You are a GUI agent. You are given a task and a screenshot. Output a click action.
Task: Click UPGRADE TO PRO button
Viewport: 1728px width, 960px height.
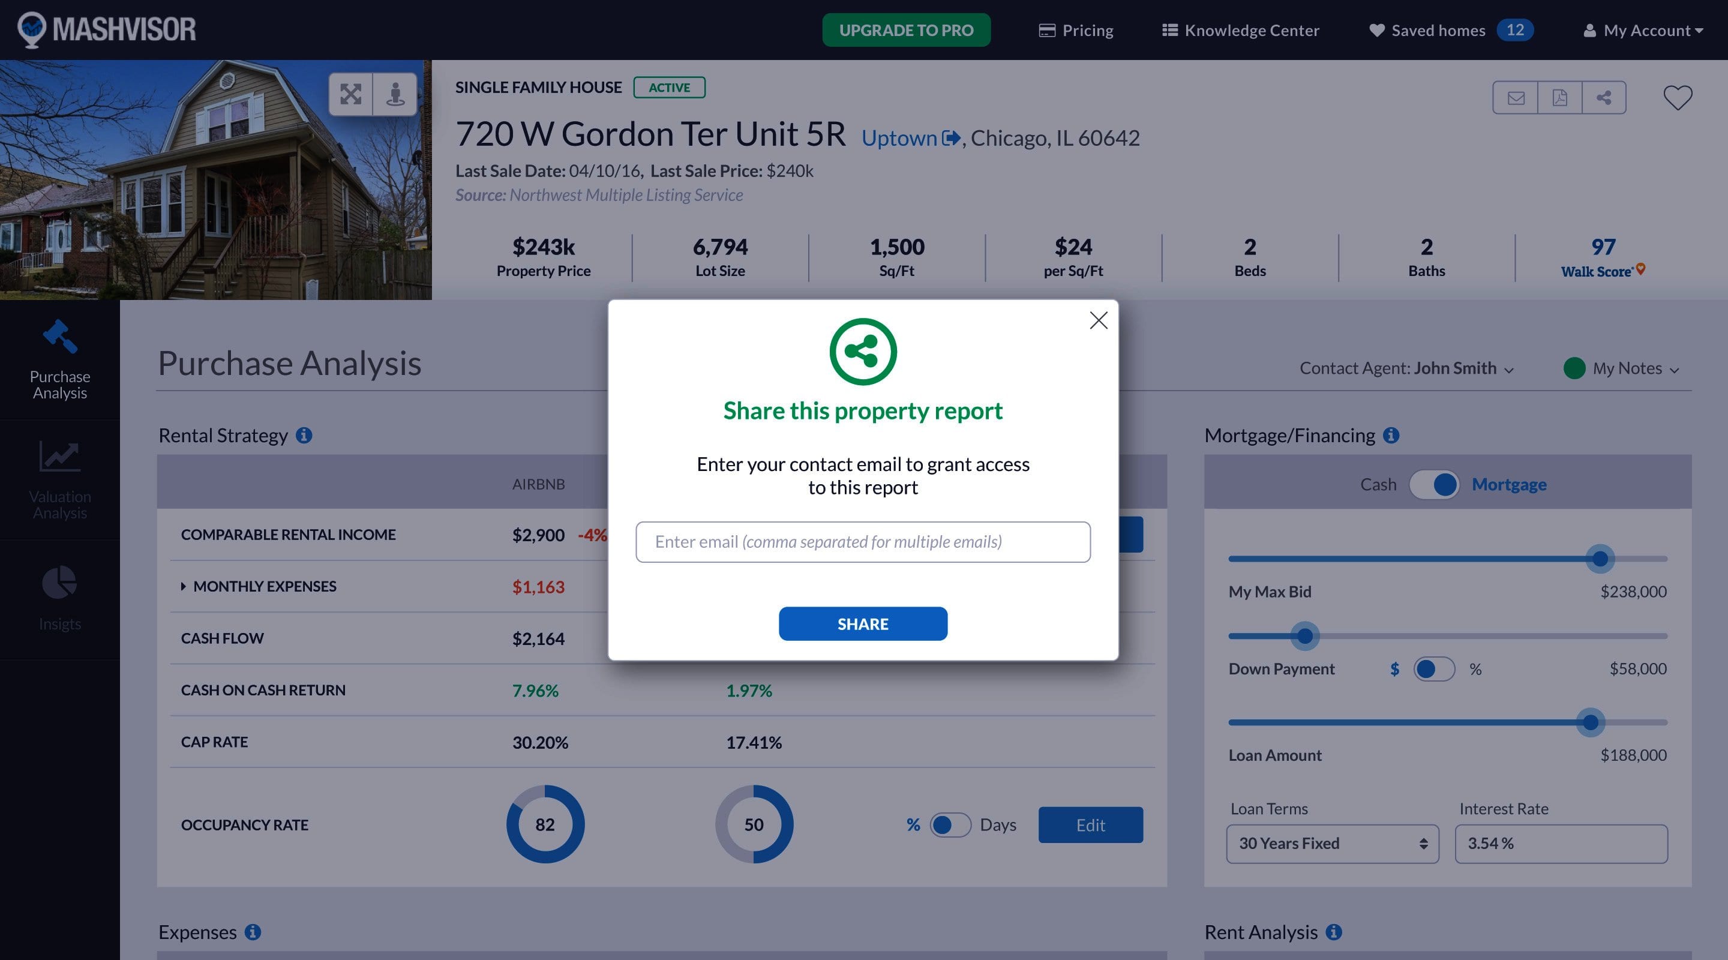pos(905,30)
